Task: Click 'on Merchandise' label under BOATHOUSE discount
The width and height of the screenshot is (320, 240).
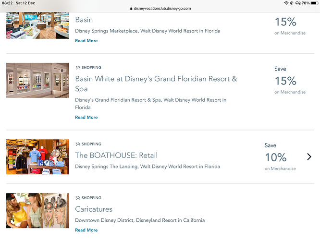Action: [280, 168]
